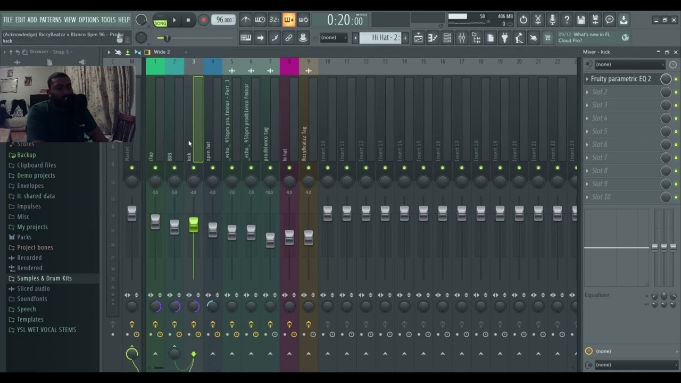Click the one-click audio recording microphone icon
Screen dimensions: 681x383
[552, 20]
